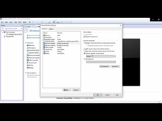Open the View menu
Viewport: 162px width, 121px height.
[x=11, y=22]
